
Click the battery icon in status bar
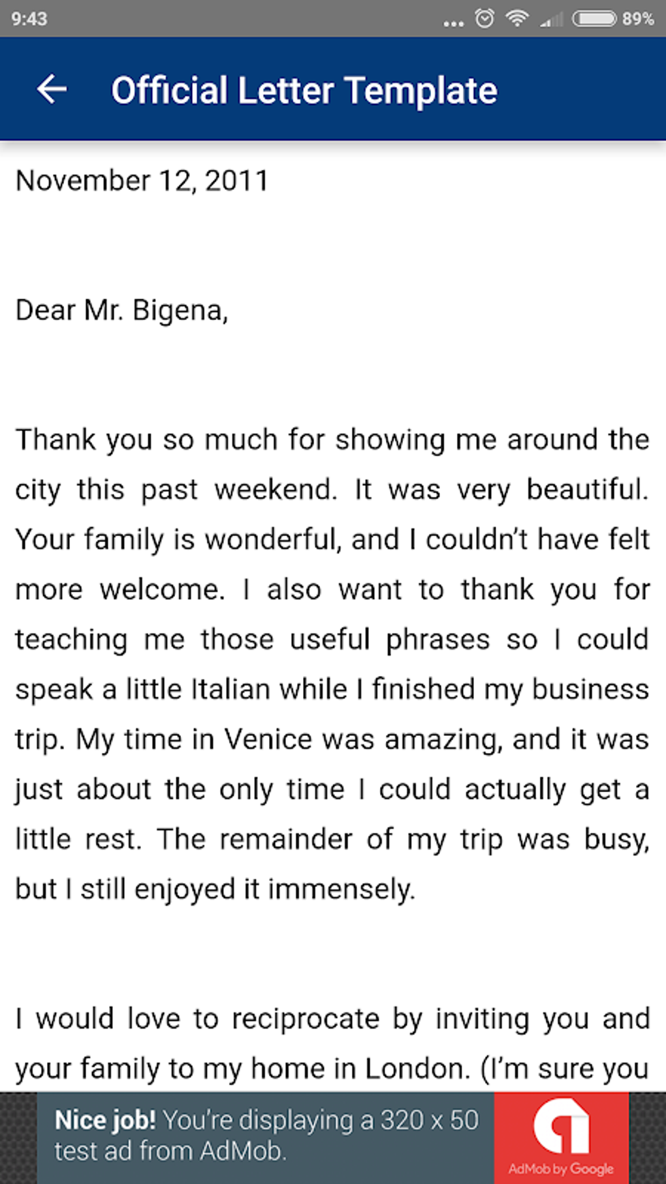[594, 18]
